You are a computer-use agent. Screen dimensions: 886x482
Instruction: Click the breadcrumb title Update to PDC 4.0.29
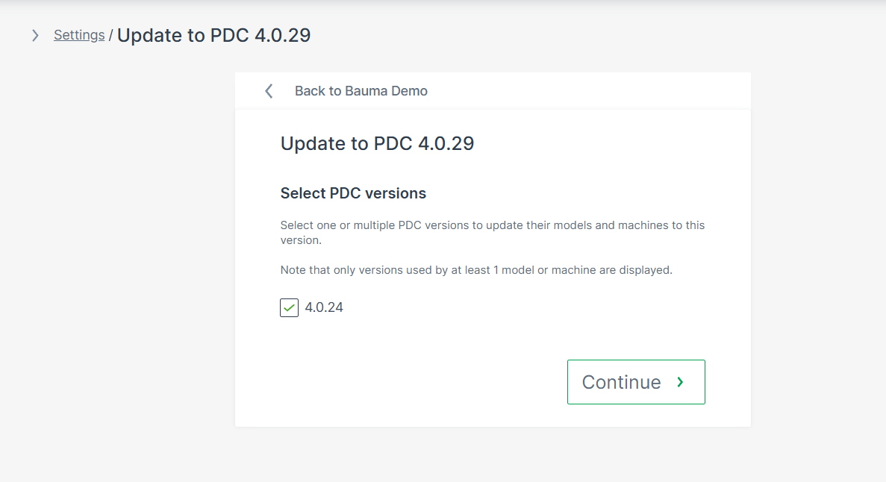tap(213, 35)
